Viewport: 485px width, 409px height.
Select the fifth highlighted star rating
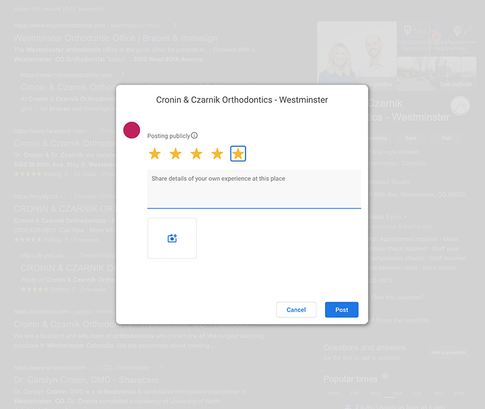[x=238, y=154]
